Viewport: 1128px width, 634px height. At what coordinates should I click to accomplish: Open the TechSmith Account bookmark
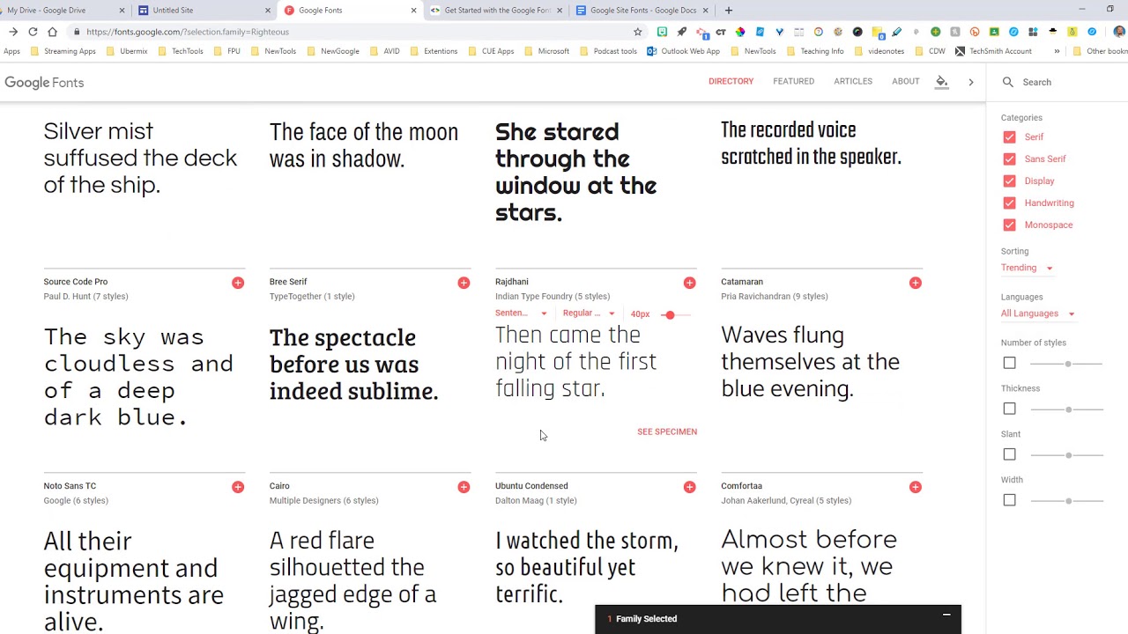993,51
